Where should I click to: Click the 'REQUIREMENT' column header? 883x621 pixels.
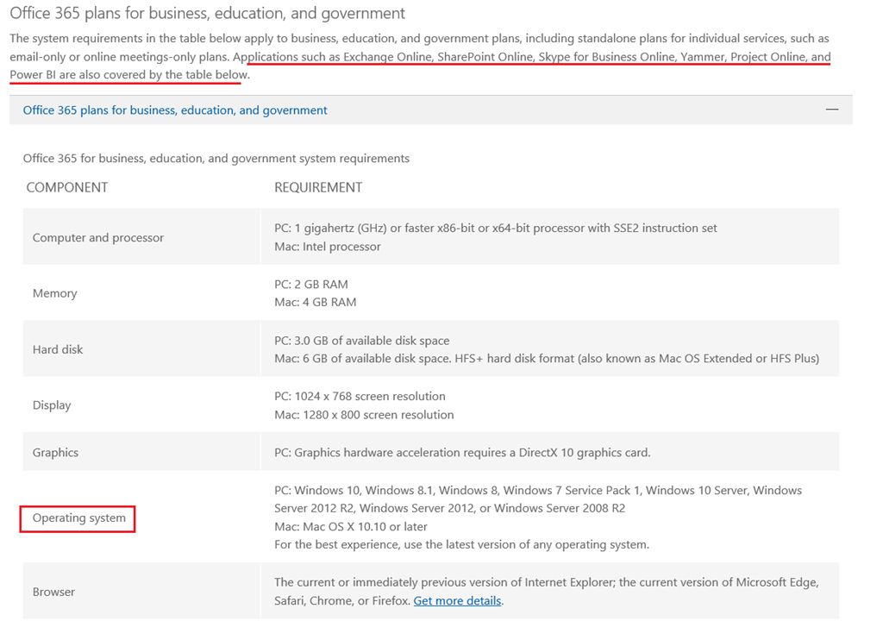coord(318,187)
